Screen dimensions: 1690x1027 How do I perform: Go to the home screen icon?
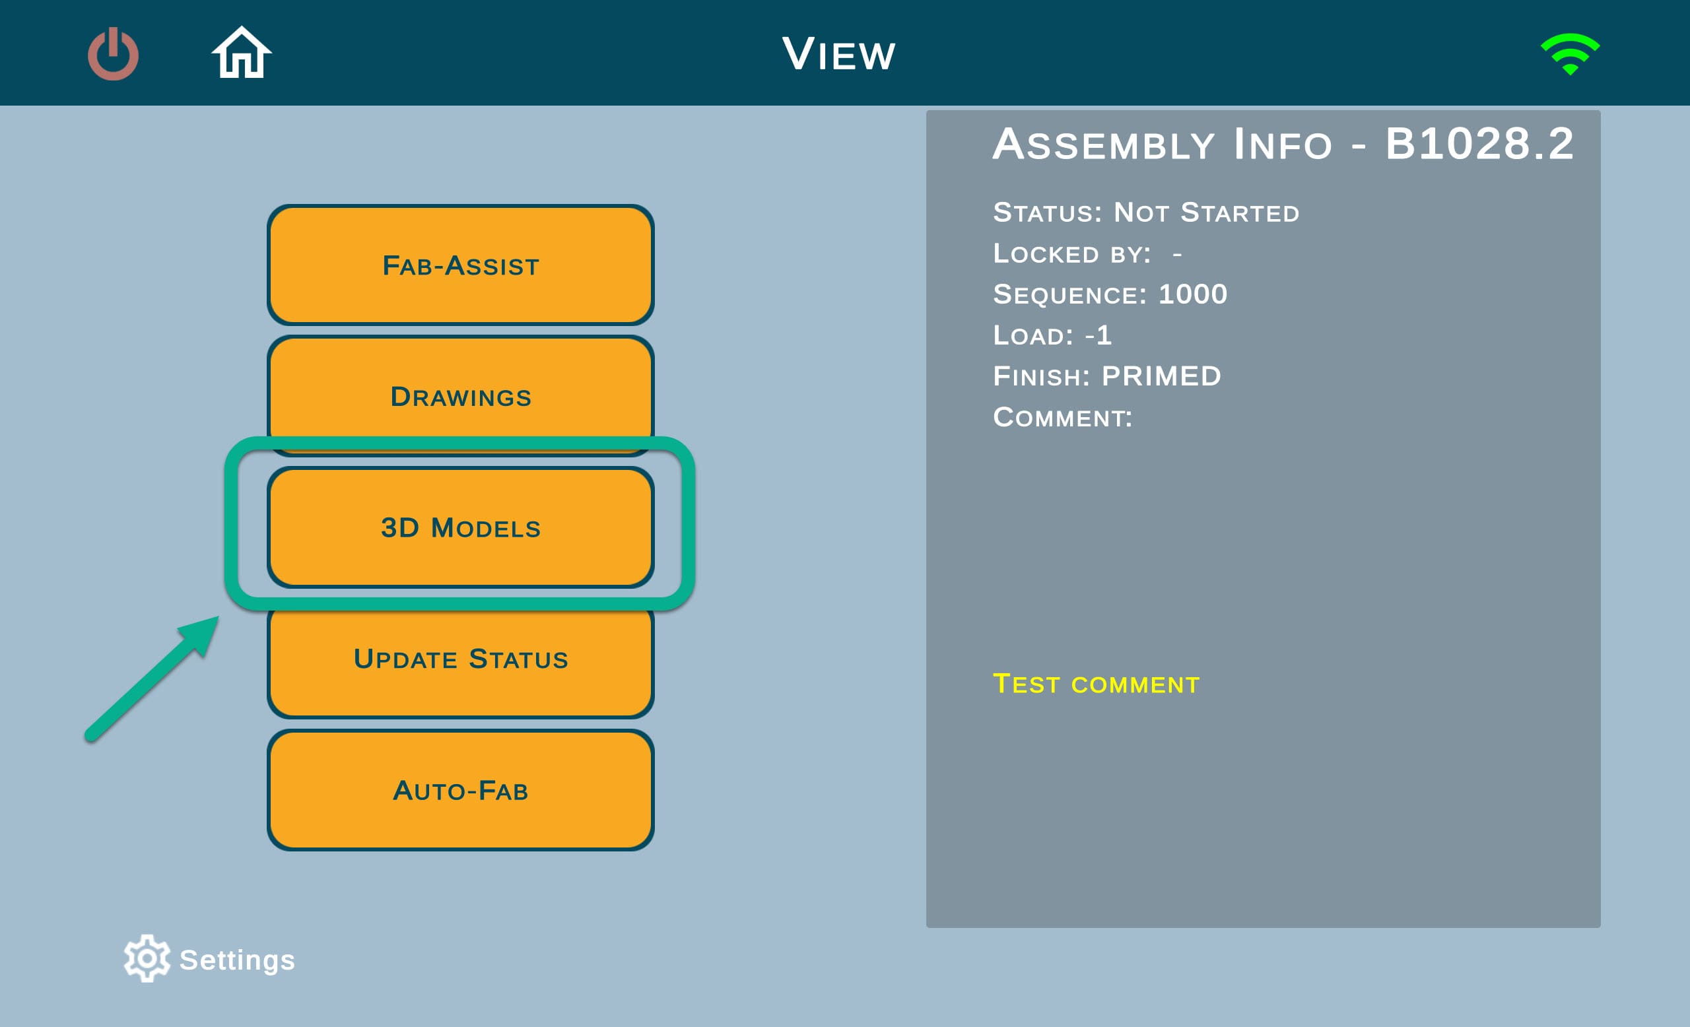[x=242, y=53]
